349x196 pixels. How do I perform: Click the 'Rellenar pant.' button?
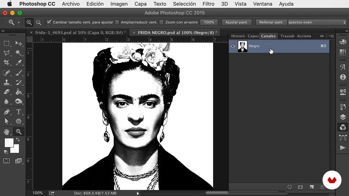tap(271, 22)
